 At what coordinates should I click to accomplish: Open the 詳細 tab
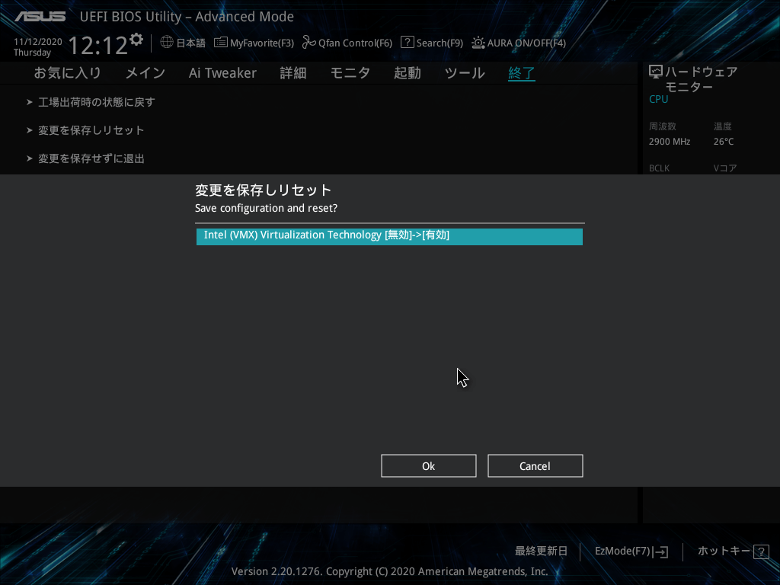292,73
